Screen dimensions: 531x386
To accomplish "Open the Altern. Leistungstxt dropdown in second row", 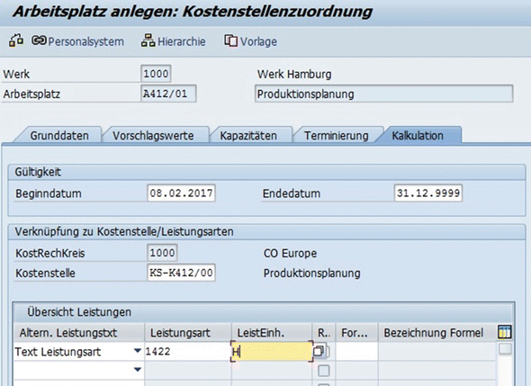I will (138, 370).
